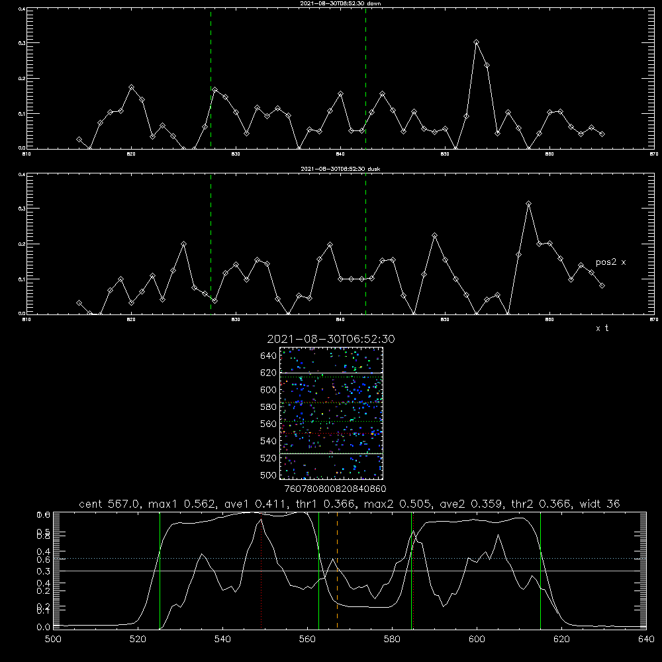Click the blue dotted threshold line in bottom plot
Screen dimensions: 662x662
click(350, 559)
